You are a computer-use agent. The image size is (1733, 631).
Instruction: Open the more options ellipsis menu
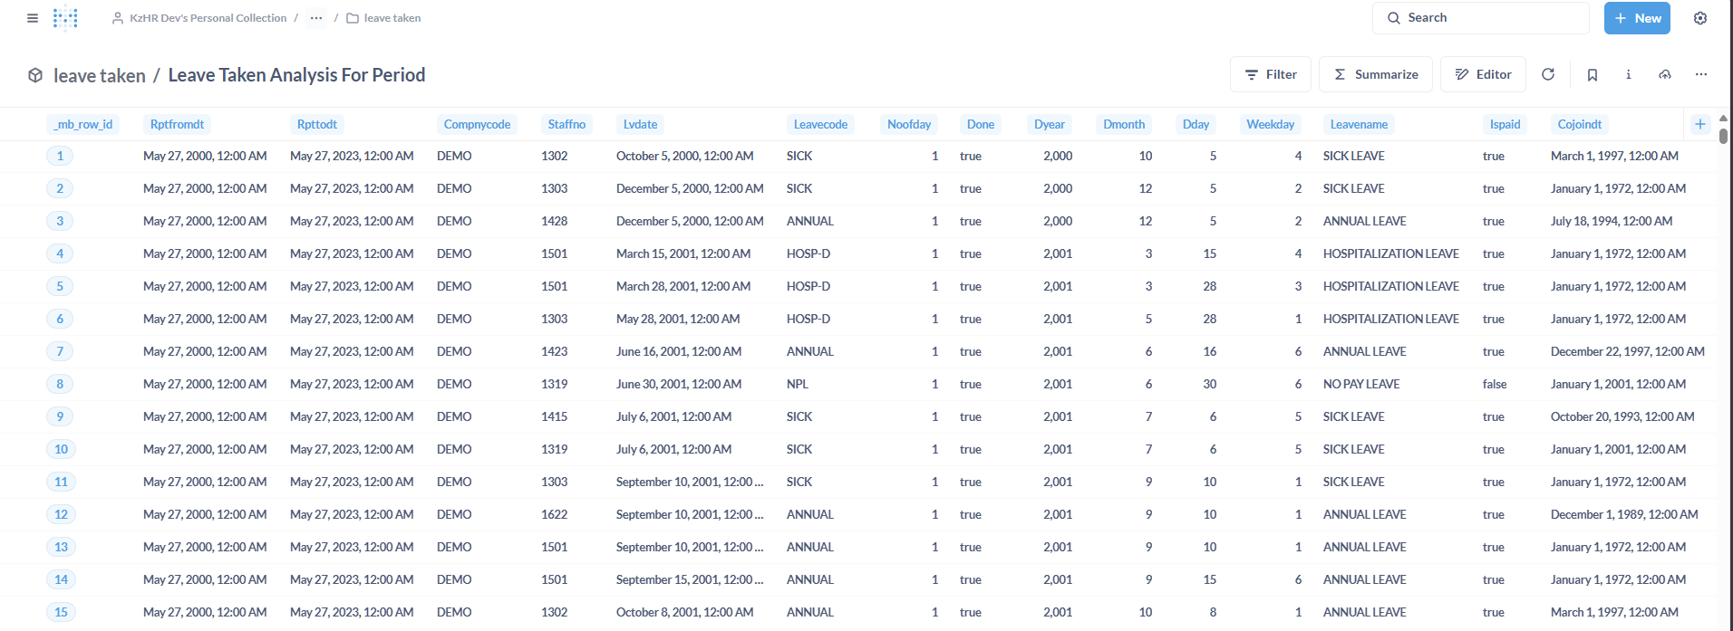point(1700,74)
